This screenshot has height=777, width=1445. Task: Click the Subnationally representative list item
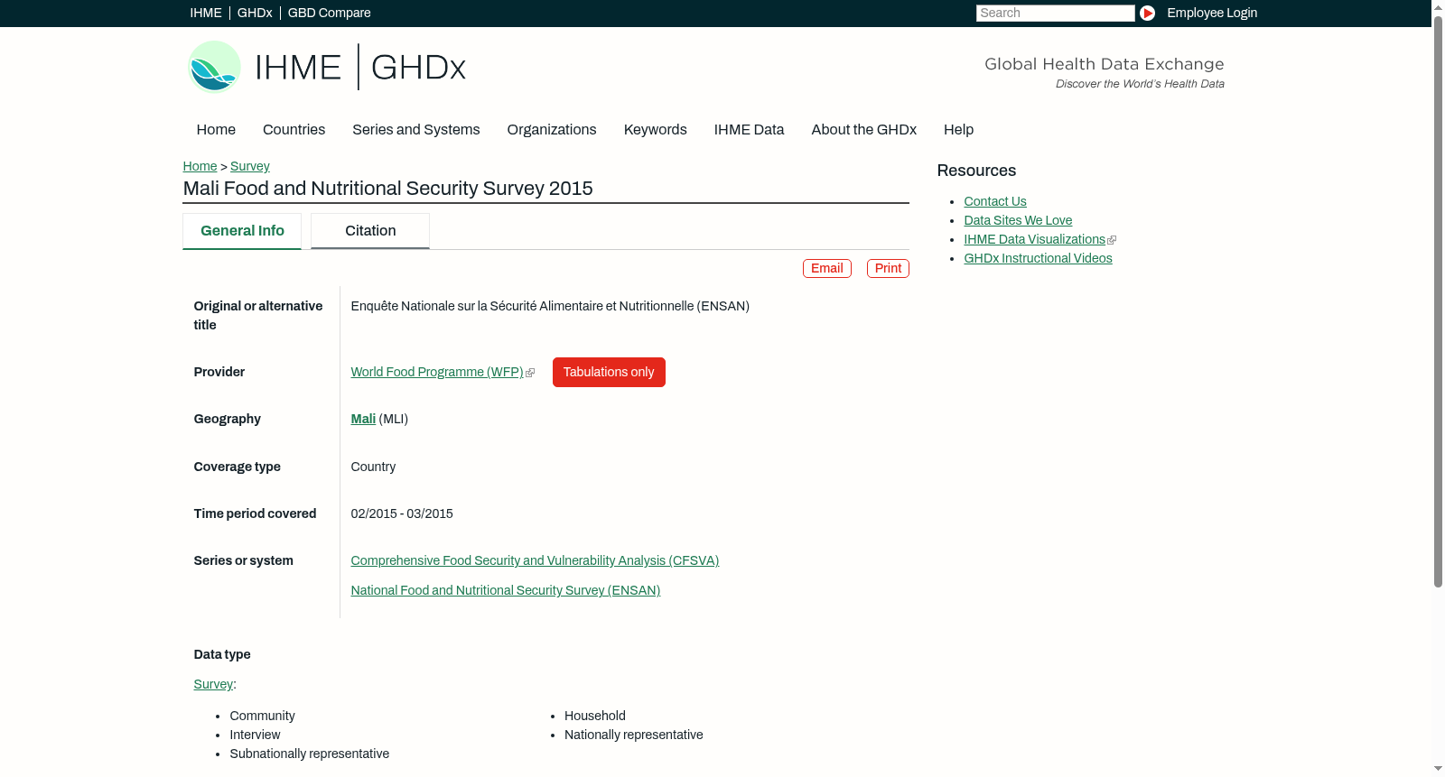pyautogui.click(x=310, y=754)
